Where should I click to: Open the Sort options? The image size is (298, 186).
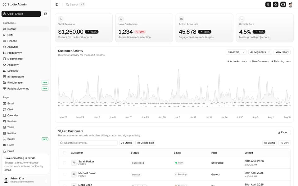click(284, 143)
